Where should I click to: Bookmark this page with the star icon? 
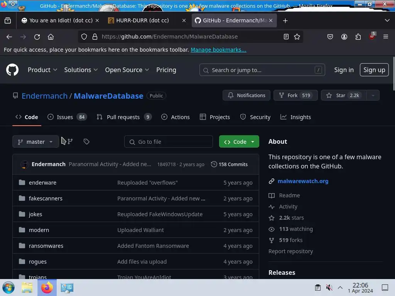297,37
